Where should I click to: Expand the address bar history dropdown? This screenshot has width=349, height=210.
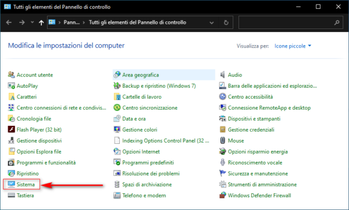click(x=212, y=23)
